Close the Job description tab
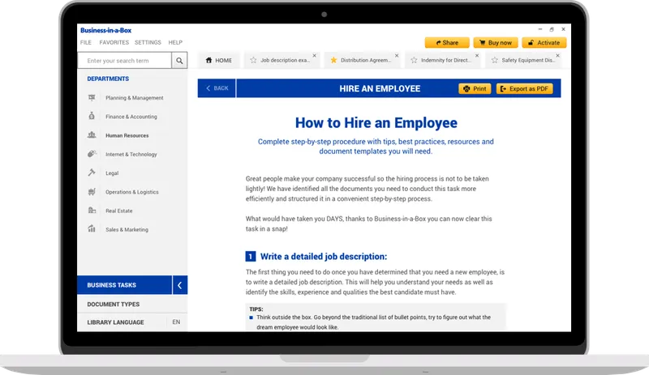649x375 pixels. coord(315,55)
